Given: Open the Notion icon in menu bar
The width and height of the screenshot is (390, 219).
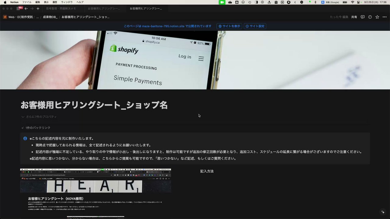Looking at the screenshot, I should point(282,2).
